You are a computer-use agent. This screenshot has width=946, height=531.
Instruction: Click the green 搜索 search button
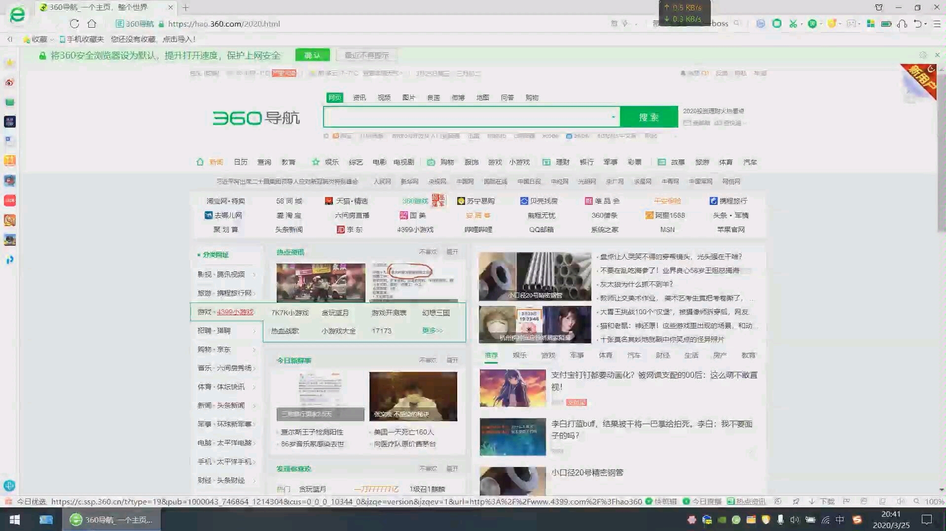(649, 117)
